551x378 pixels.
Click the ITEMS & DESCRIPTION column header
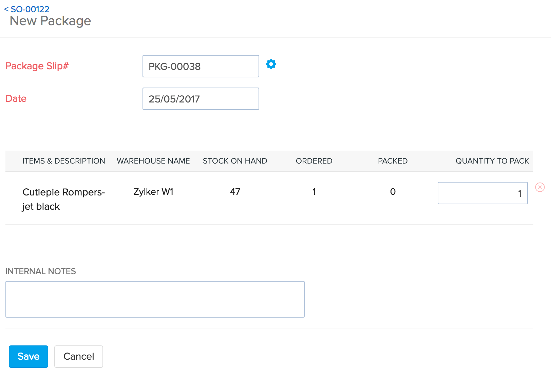pos(64,161)
